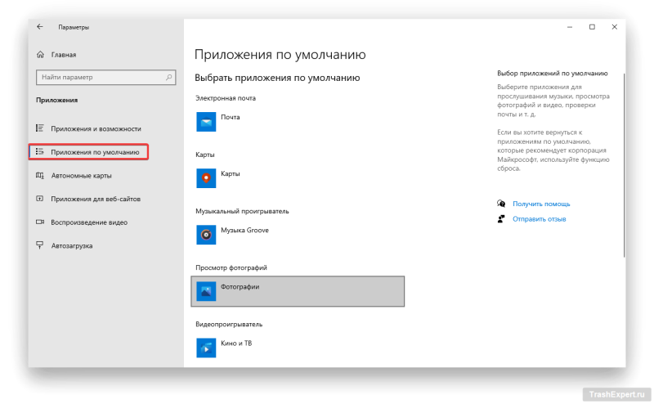Click the Получить помощь chat icon
The image size is (654, 404).
coord(501,204)
